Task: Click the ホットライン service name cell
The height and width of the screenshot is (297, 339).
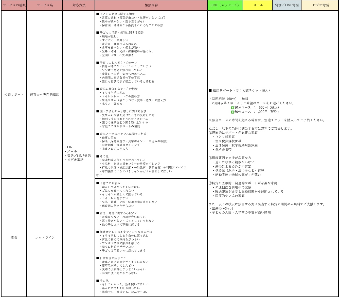Action: (x=45, y=237)
